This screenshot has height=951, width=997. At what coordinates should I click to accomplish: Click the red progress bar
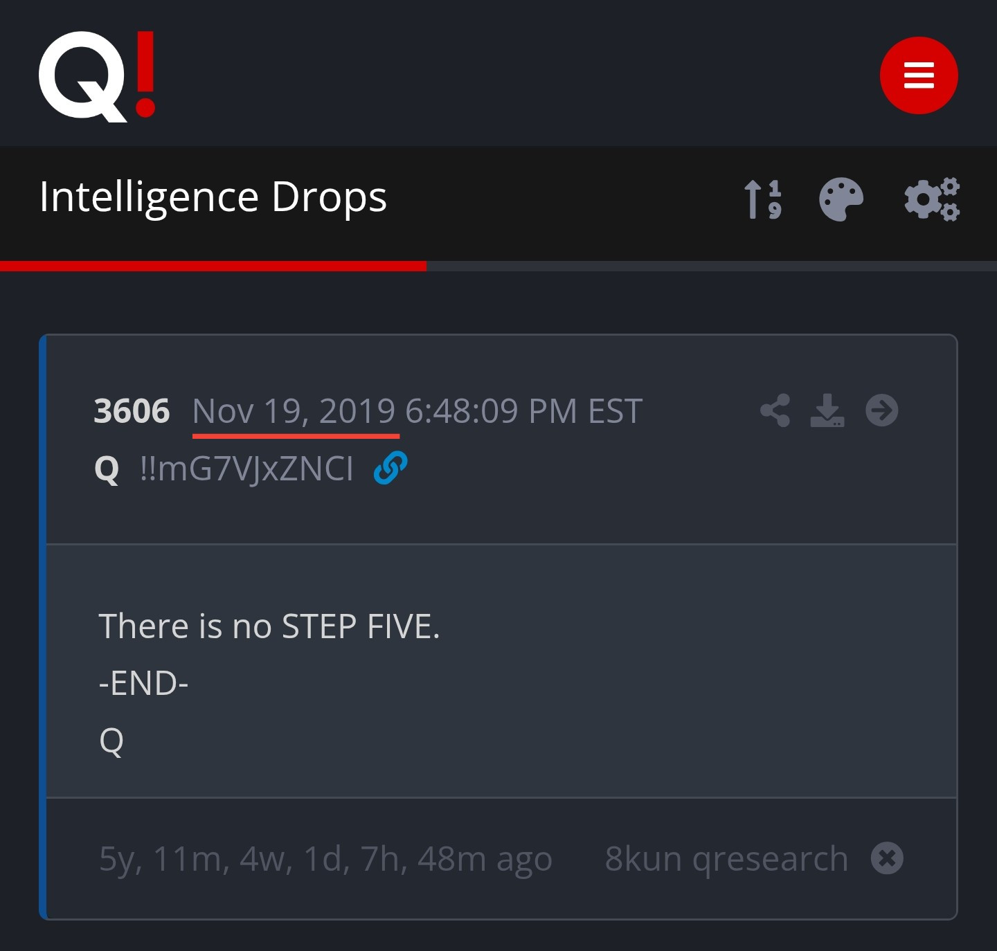tap(213, 266)
